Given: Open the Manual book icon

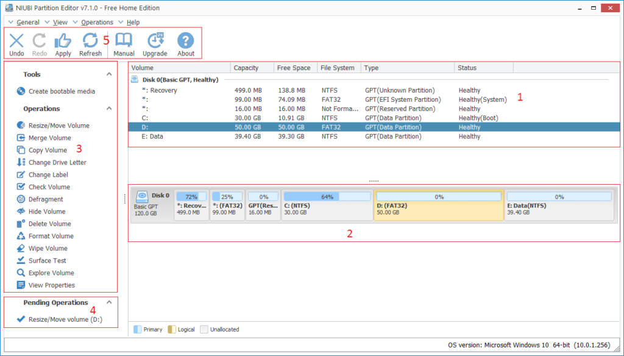Looking at the screenshot, I should coord(124,41).
